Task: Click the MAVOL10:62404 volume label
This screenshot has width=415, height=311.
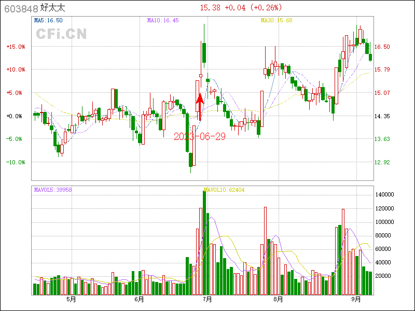Action: tap(225, 190)
